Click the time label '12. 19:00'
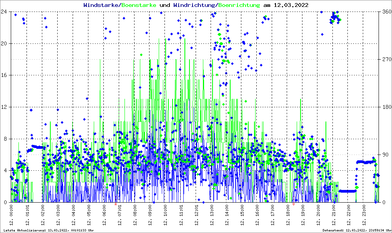This screenshot has height=233, width=392. click(x=303, y=214)
